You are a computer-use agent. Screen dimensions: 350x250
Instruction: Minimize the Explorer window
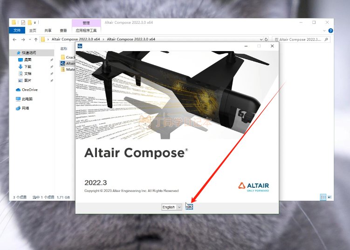coord(301,22)
